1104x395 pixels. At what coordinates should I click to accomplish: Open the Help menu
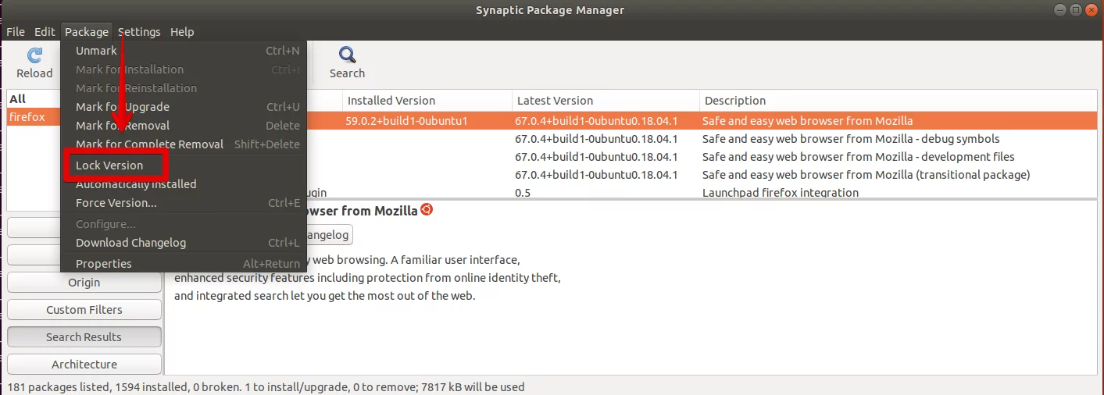pyautogui.click(x=182, y=32)
